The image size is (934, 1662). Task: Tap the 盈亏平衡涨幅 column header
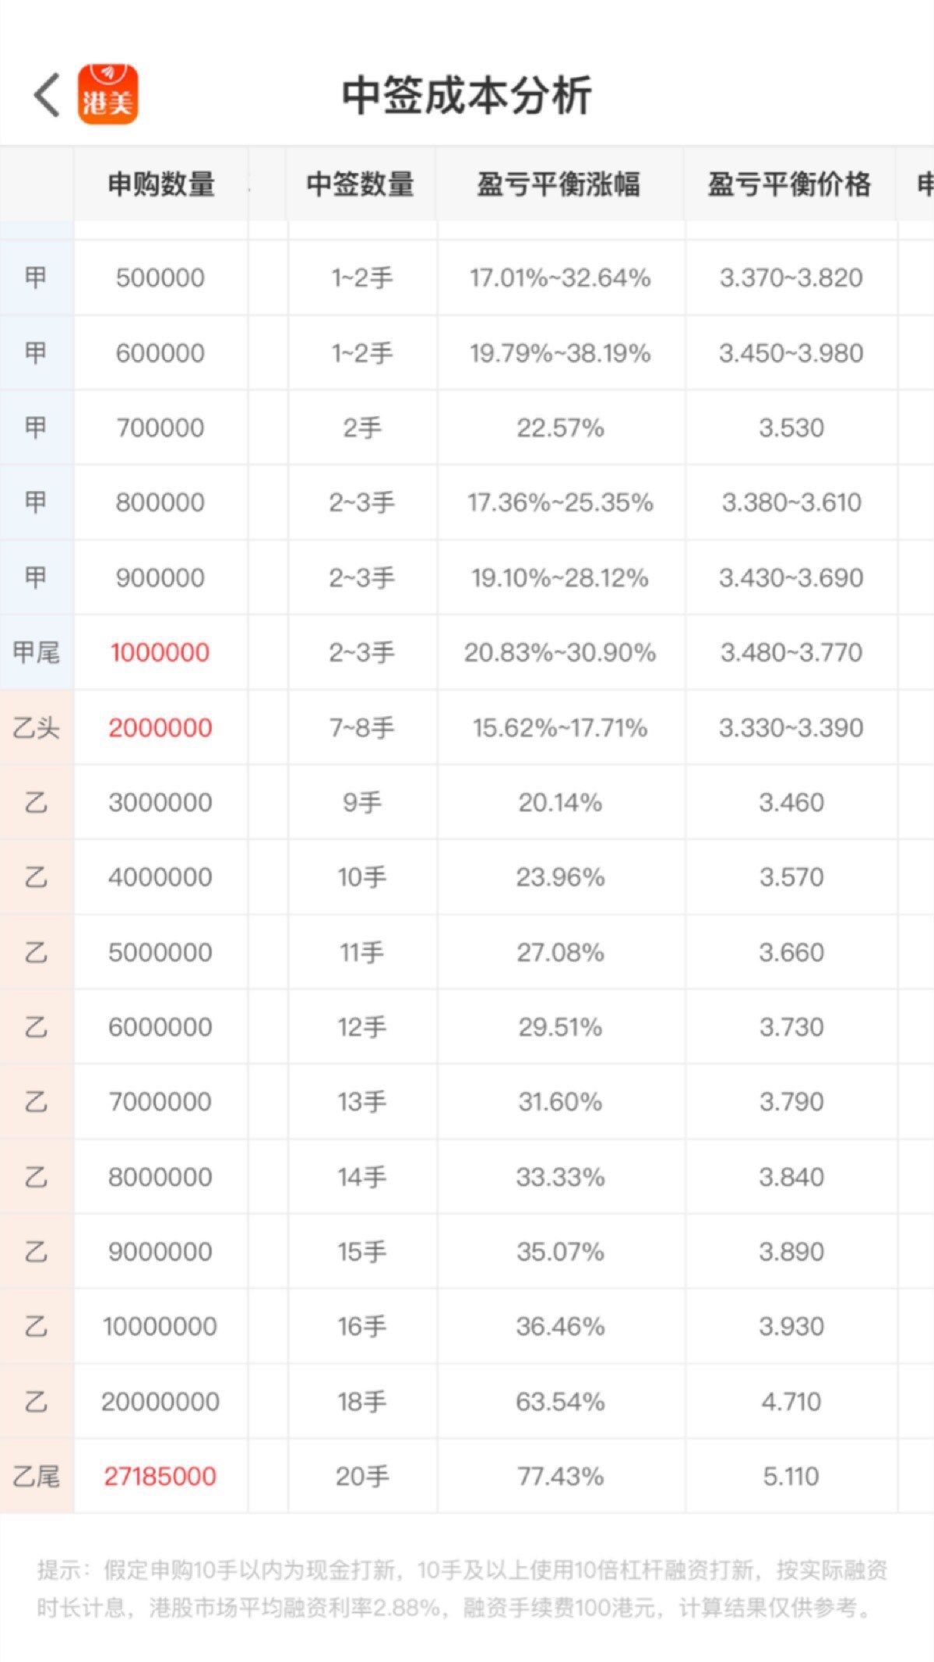click(559, 185)
